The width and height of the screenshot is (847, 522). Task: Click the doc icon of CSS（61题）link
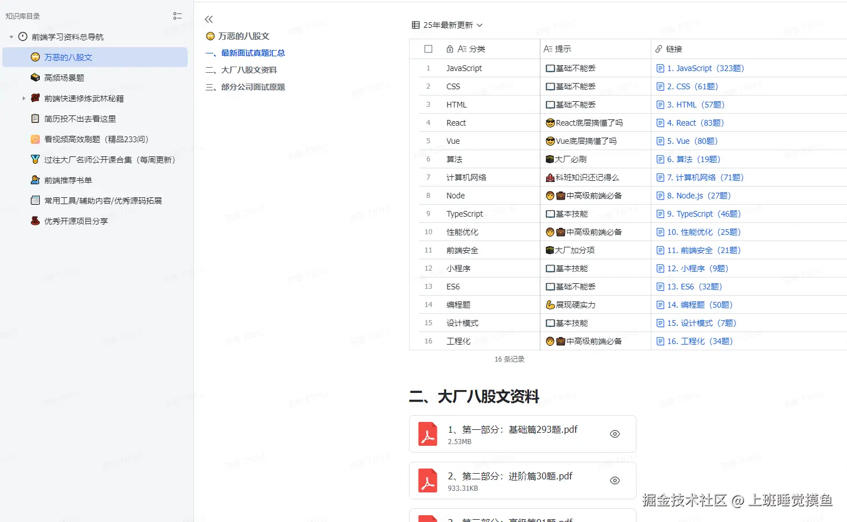pyautogui.click(x=660, y=86)
